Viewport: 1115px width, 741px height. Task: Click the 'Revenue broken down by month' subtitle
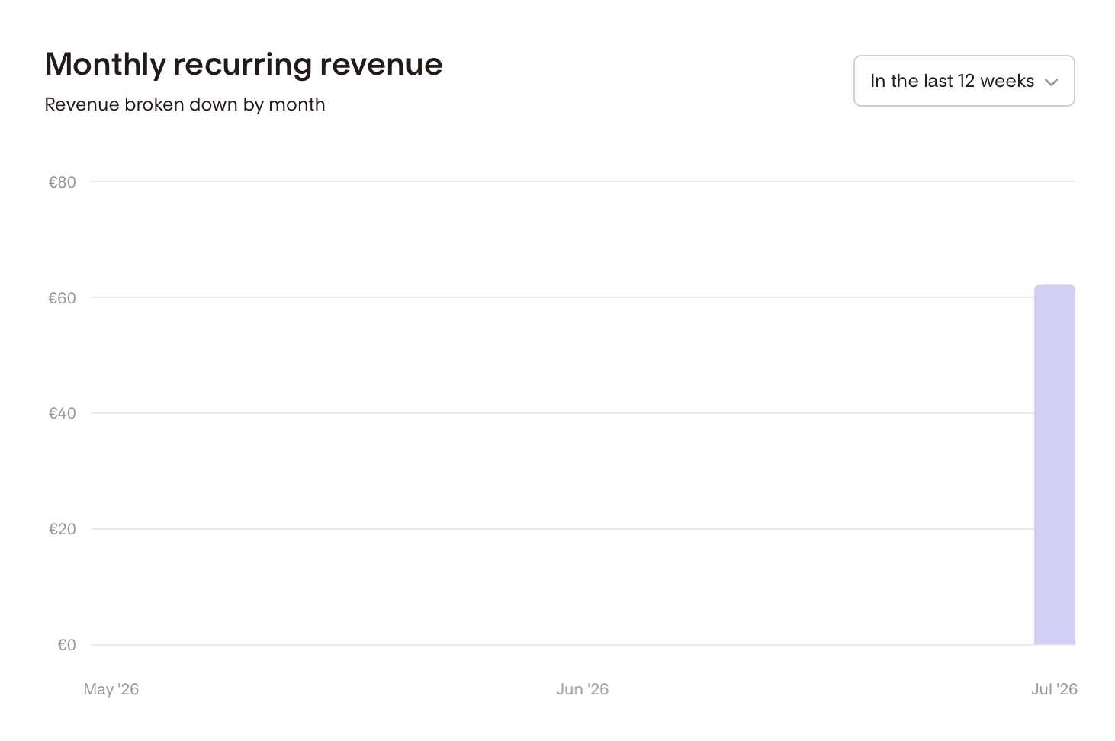(x=185, y=104)
